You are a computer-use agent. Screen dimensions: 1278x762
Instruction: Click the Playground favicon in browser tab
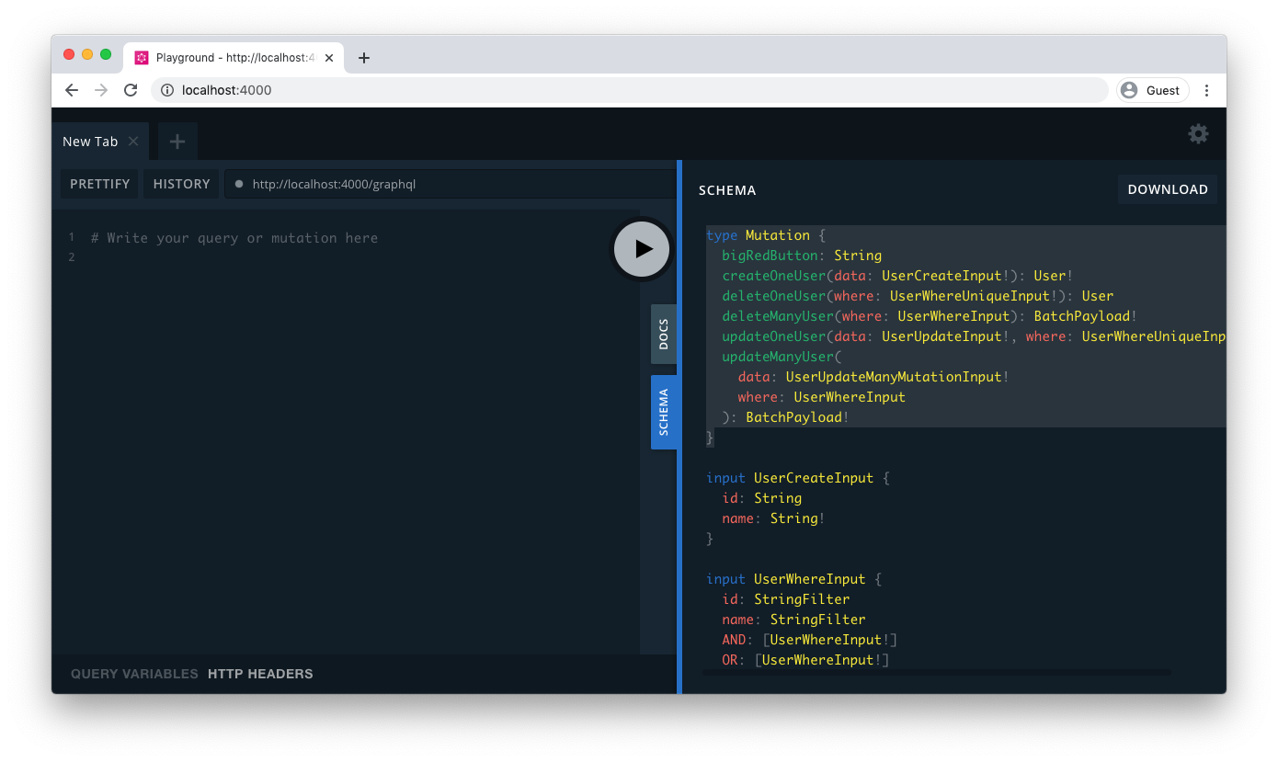(142, 58)
